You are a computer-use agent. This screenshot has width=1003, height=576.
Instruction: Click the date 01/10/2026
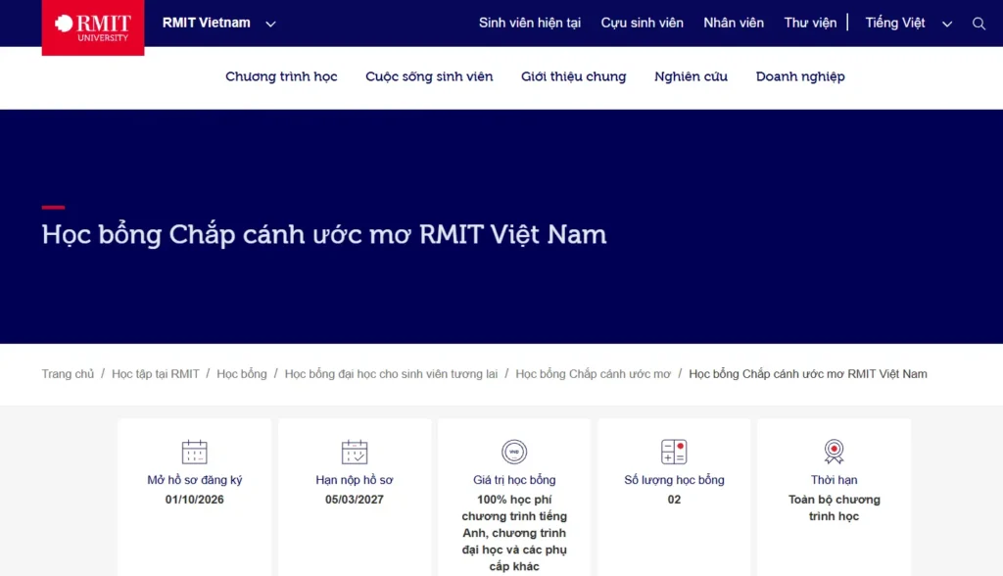(195, 500)
